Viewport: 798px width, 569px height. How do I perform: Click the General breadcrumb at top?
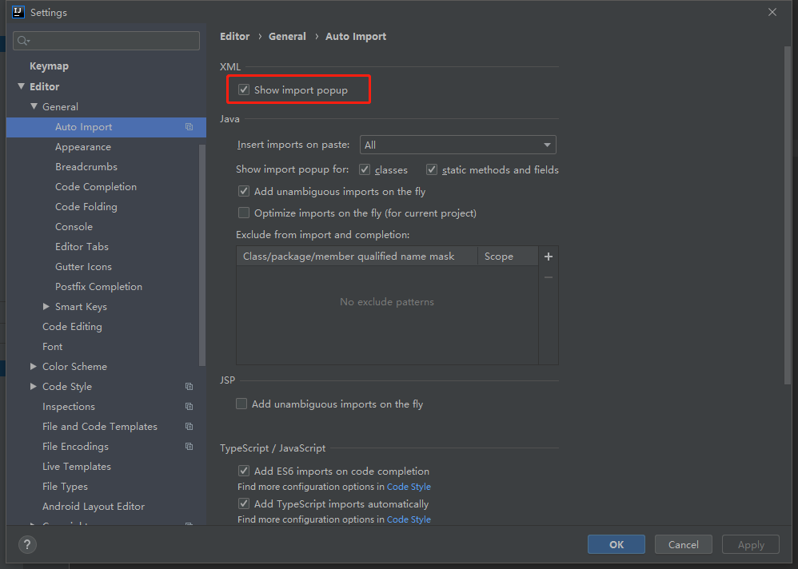pos(287,37)
